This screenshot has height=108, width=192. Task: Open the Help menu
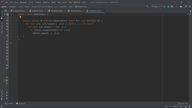click(84, 2)
